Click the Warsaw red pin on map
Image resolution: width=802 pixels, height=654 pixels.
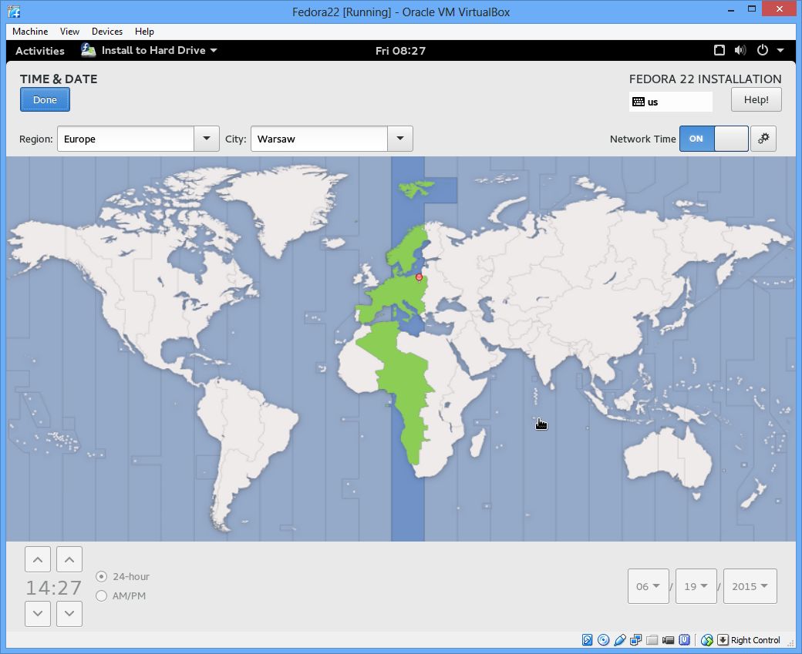(419, 277)
